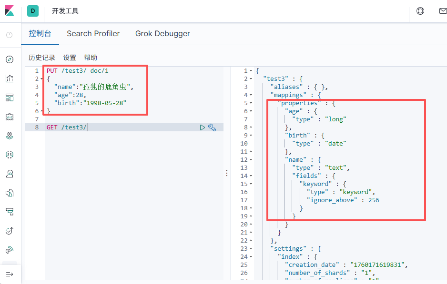This screenshot has width=447, height=284.
Task: Open 历史记录 (History) in console menu
Action: [x=42, y=58]
